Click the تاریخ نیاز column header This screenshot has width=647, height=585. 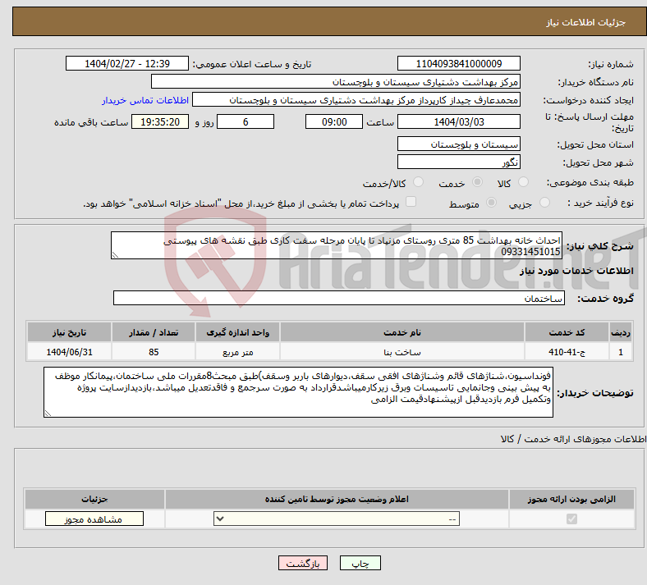coord(69,332)
